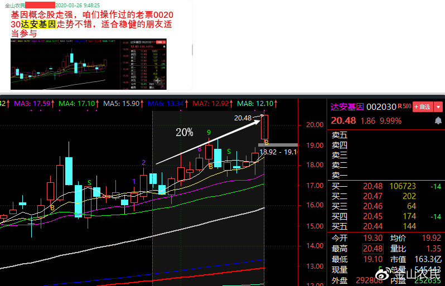Select the MA8: 12.10 indicator label
This screenshot has height=286, width=445.
pyautogui.click(x=257, y=104)
